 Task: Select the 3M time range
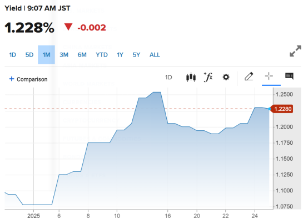coord(64,55)
